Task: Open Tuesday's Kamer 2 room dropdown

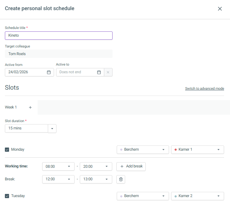Action: click(x=197, y=196)
